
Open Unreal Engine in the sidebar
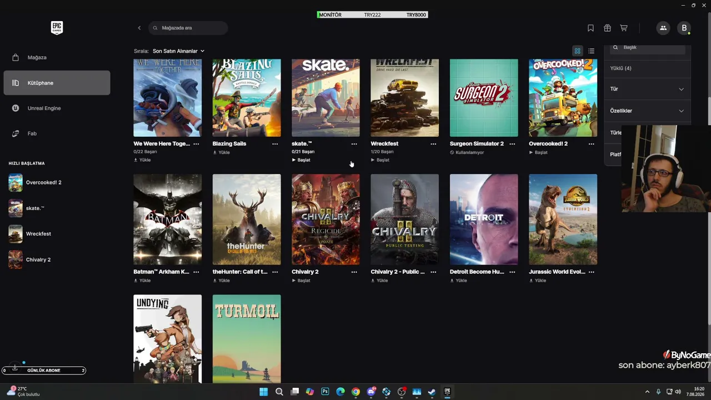tap(57, 108)
